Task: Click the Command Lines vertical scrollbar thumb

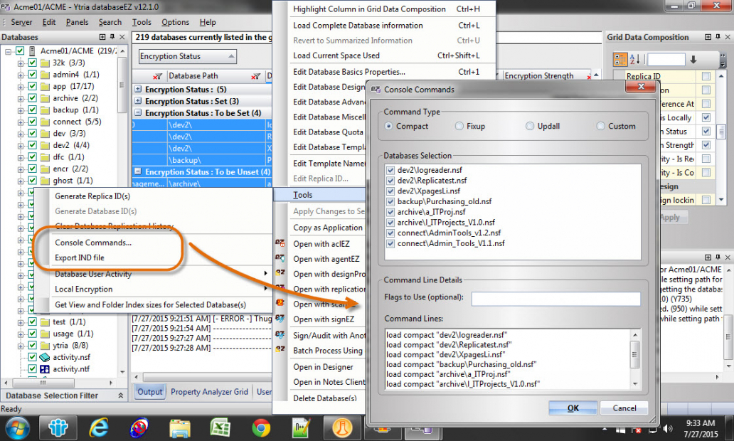Action: coord(634,354)
